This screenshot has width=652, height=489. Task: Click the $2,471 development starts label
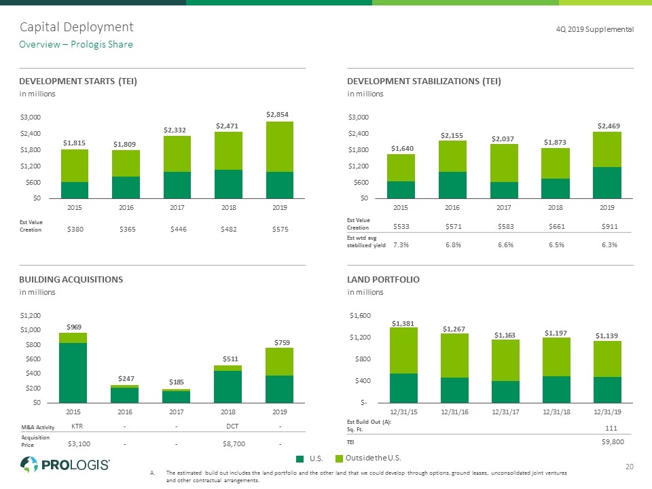(x=227, y=126)
